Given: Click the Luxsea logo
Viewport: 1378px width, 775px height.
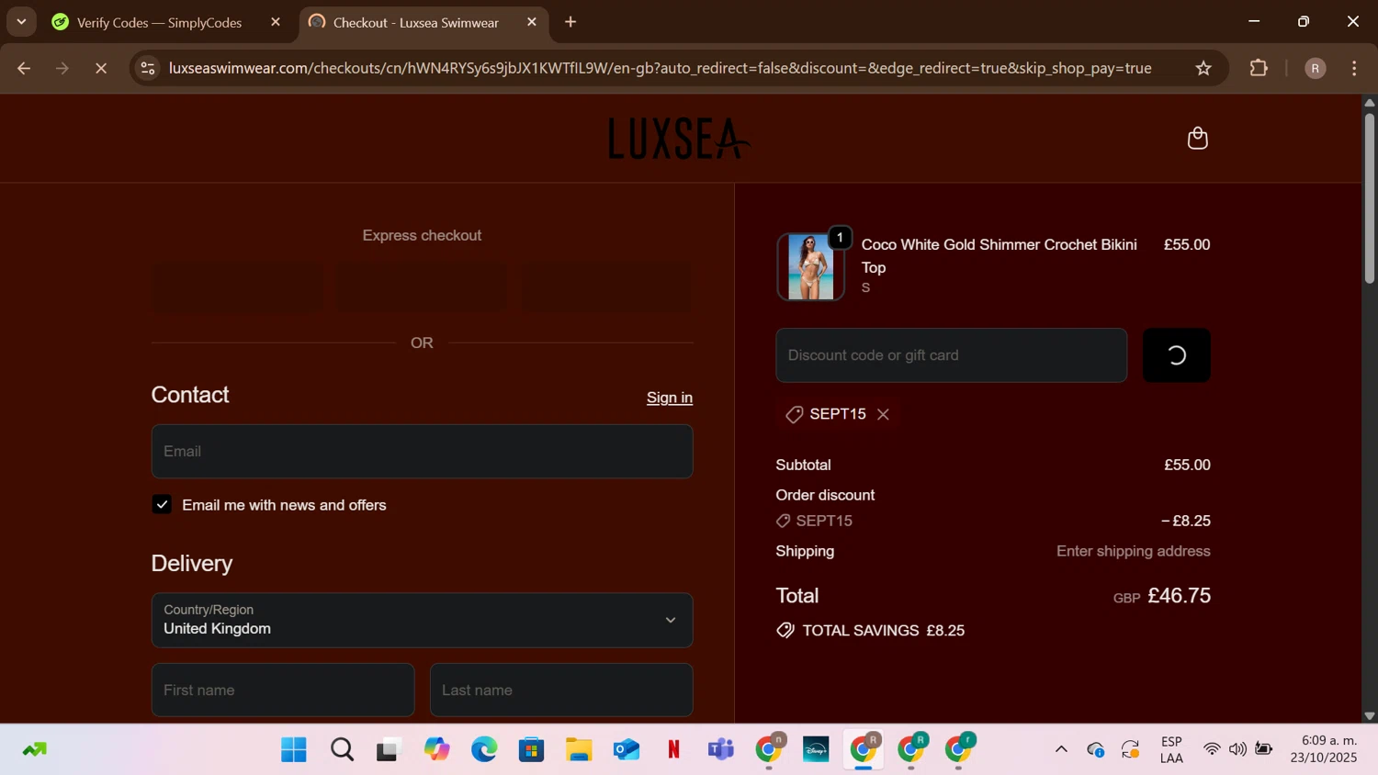Looking at the screenshot, I should point(679,139).
